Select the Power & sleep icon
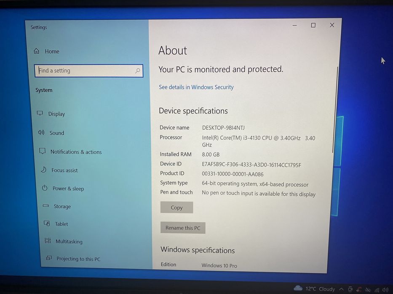Viewport: 393px width, 294px height. coord(45,188)
